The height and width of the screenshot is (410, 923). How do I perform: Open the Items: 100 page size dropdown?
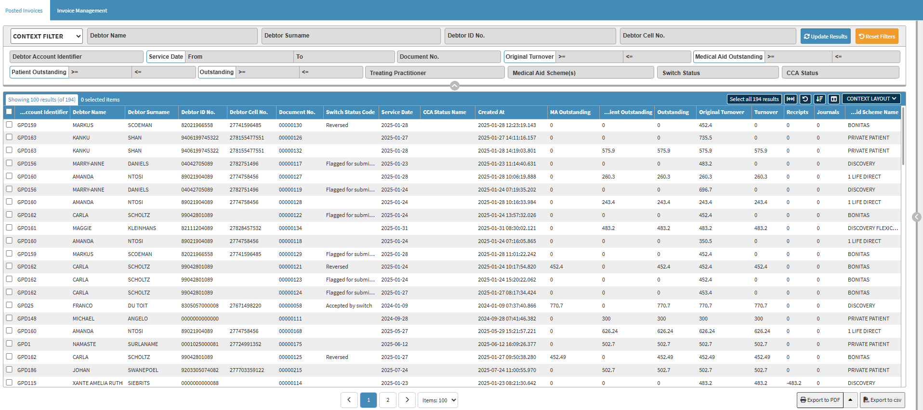[x=437, y=400]
